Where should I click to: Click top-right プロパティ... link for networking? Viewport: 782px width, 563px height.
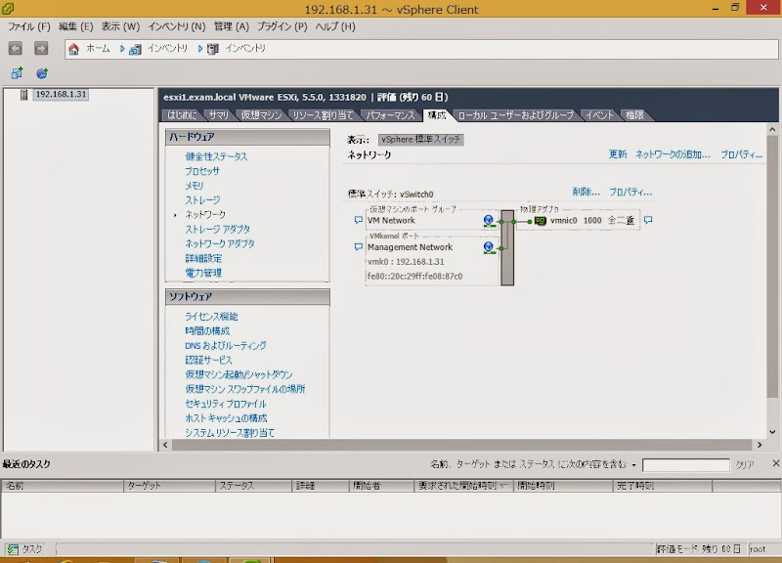point(741,154)
